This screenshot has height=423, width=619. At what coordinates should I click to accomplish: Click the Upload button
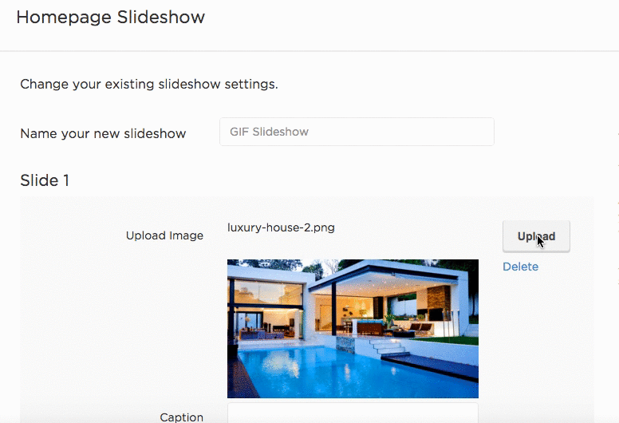click(536, 236)
